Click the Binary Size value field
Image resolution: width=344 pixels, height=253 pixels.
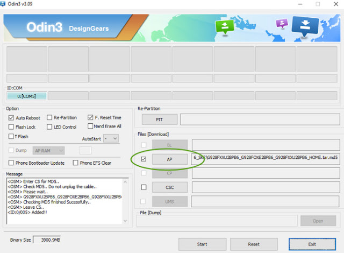[47, 240]
